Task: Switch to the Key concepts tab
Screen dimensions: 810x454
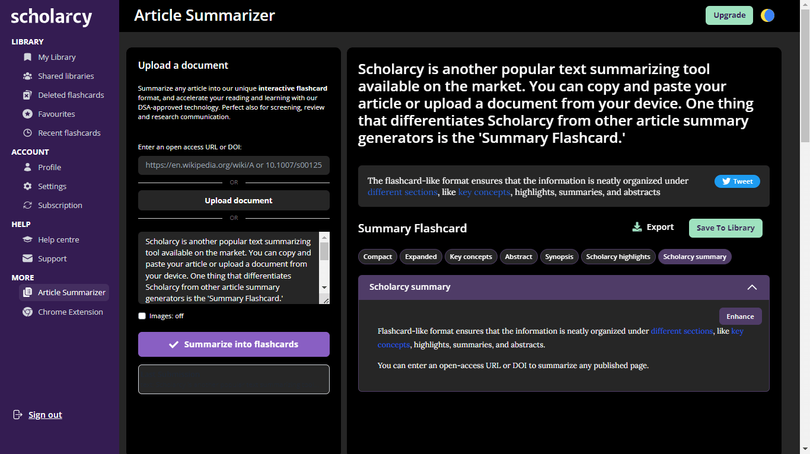Action: pos(471,257)
